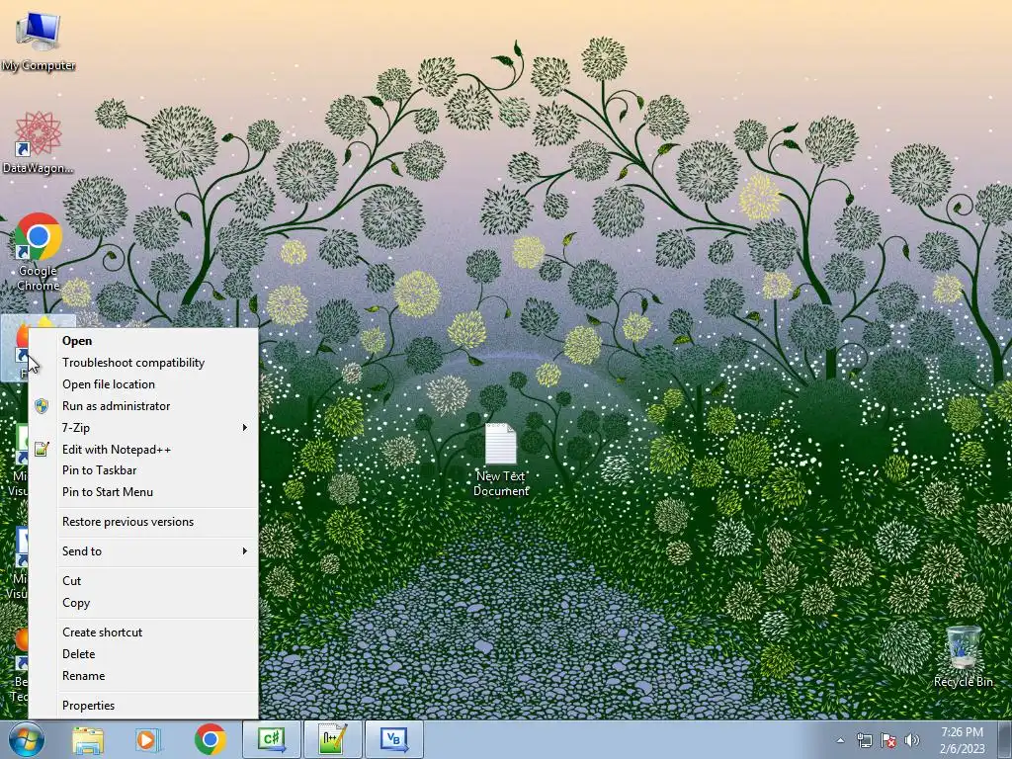Click the Show desktop strip
Viewport: 1012px width, 759px height.
(1005, 739)
